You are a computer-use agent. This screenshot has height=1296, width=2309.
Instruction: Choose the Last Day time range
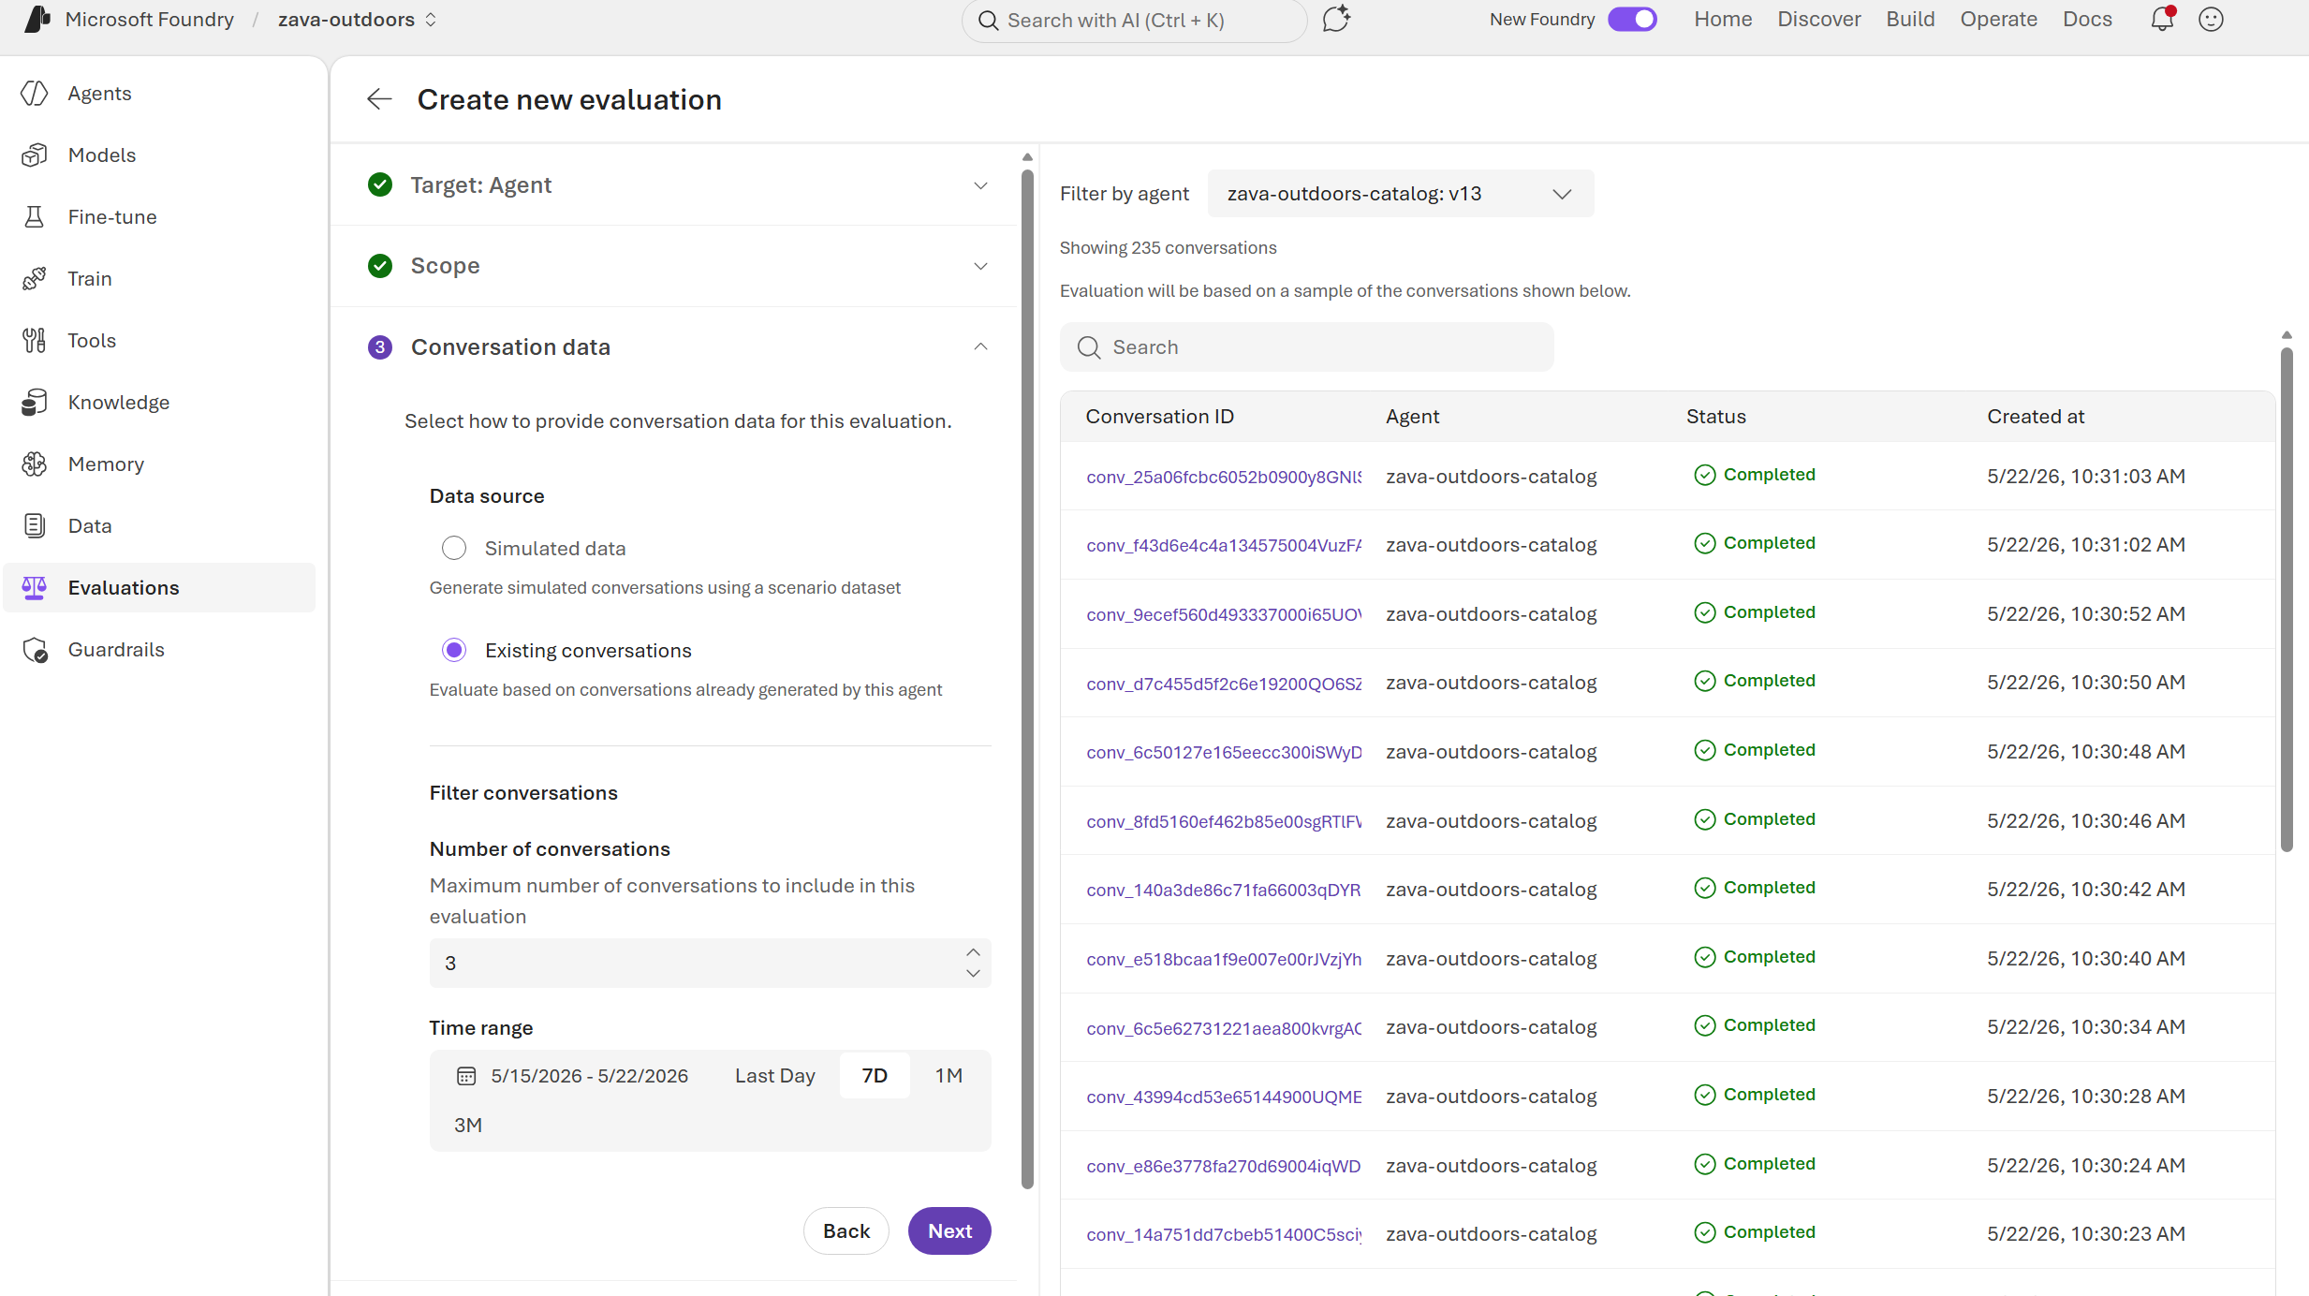774,1076
